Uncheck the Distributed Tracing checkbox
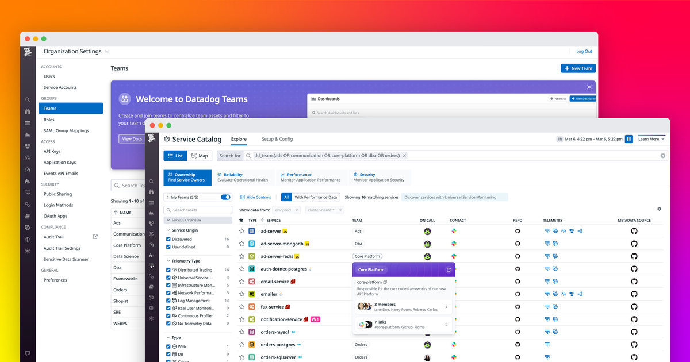The height and width of the screenshot is (362, 690). click(168, 269)
